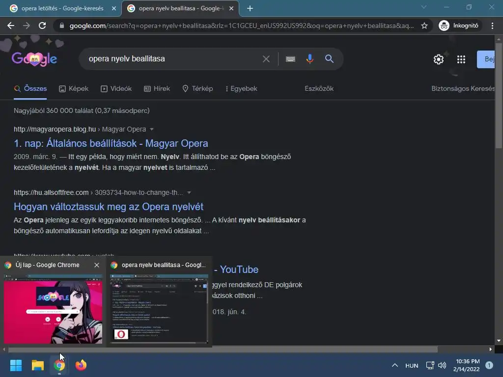Click the blue sign-in button
Viewport: 503px width, 377px height.
(486, 59)
